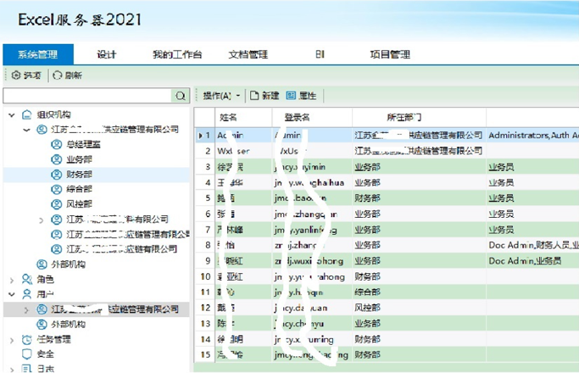Collapse the 组织机构 tree node
The height and width of the screenshot is (373, 579).
[x=12, y=115]
